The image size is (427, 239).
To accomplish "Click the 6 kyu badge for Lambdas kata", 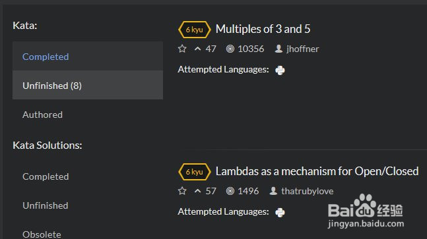I will click(195, 172).
